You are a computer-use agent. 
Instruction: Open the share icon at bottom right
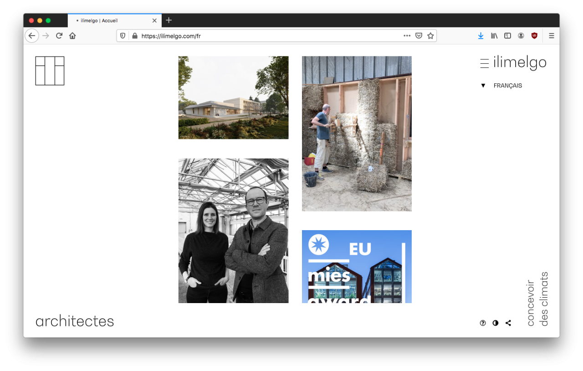point(508,323)
